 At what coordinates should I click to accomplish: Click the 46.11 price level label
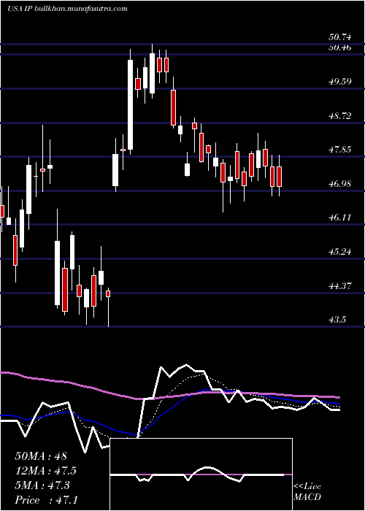(x=340, y=218)
